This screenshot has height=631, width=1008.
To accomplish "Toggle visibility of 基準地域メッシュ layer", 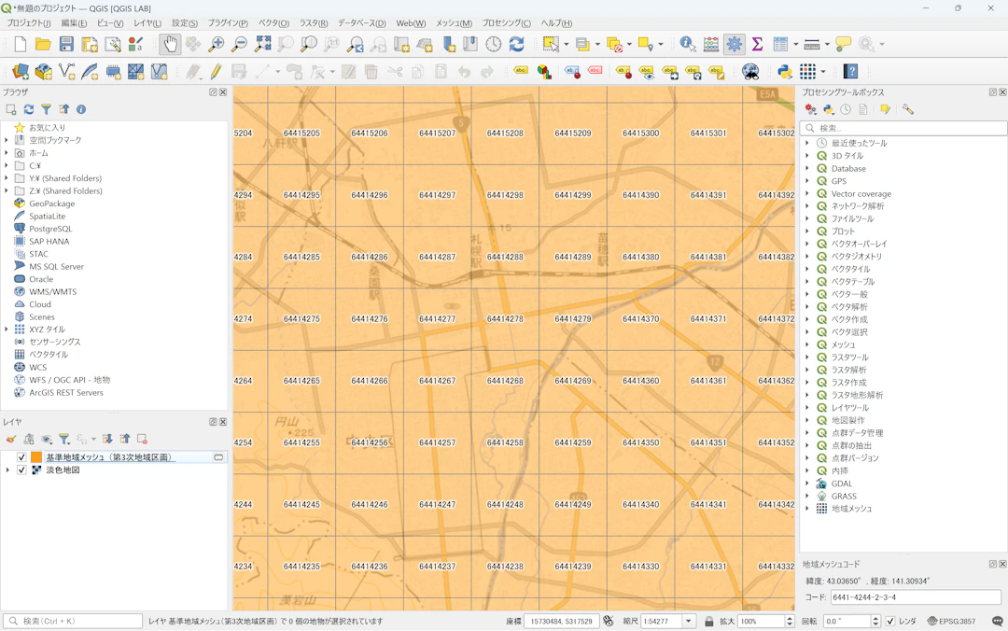I will pyautogui.click(x=21, y=457).
